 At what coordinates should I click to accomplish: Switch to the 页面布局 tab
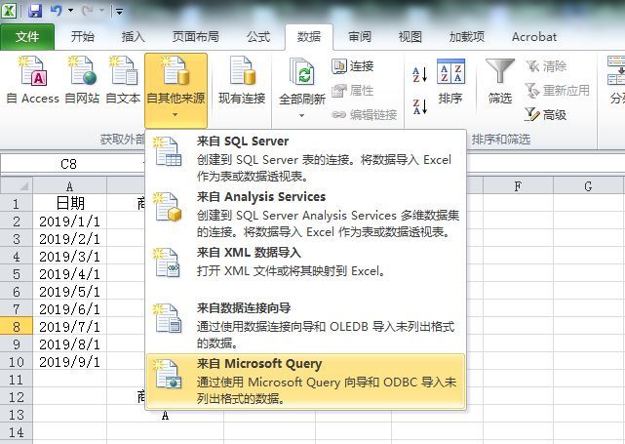[x=195, y=37]
